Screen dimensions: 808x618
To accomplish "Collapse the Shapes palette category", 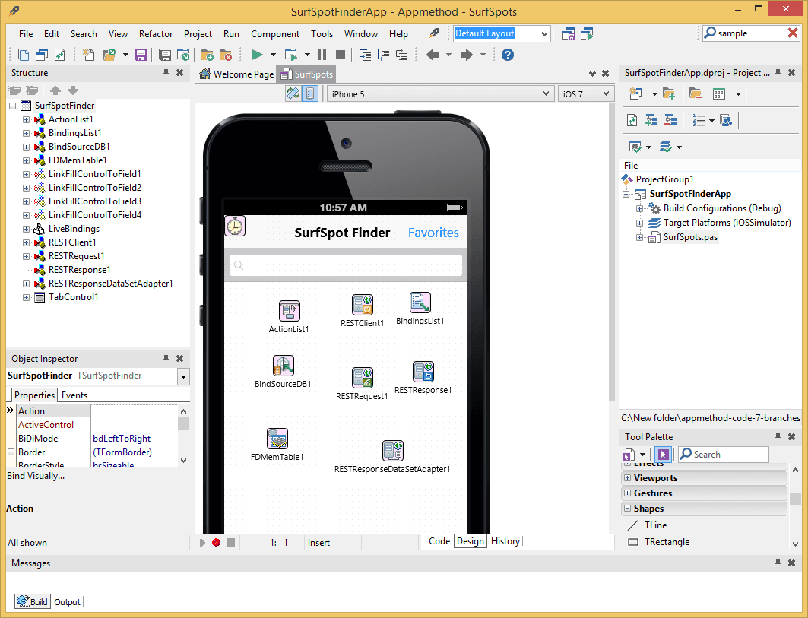I will point(628,509).
